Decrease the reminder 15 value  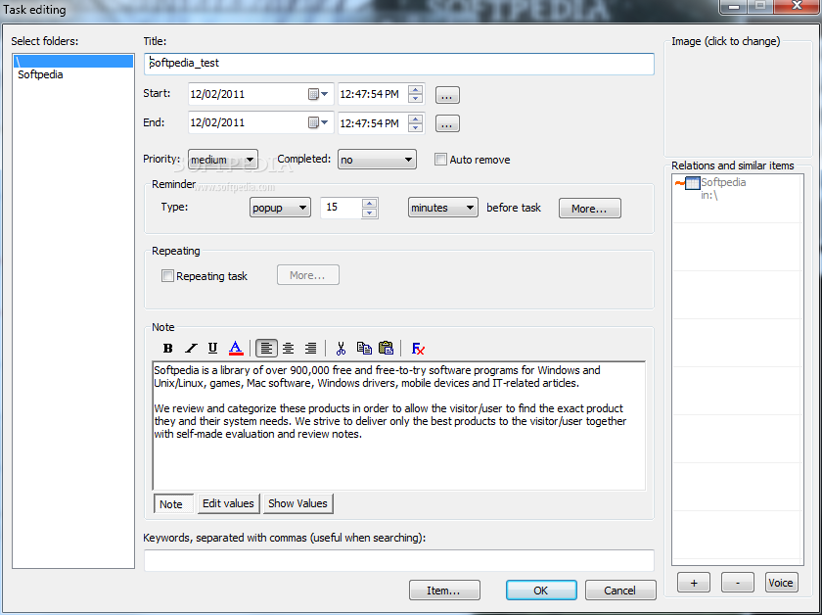(x=370, y=213)
